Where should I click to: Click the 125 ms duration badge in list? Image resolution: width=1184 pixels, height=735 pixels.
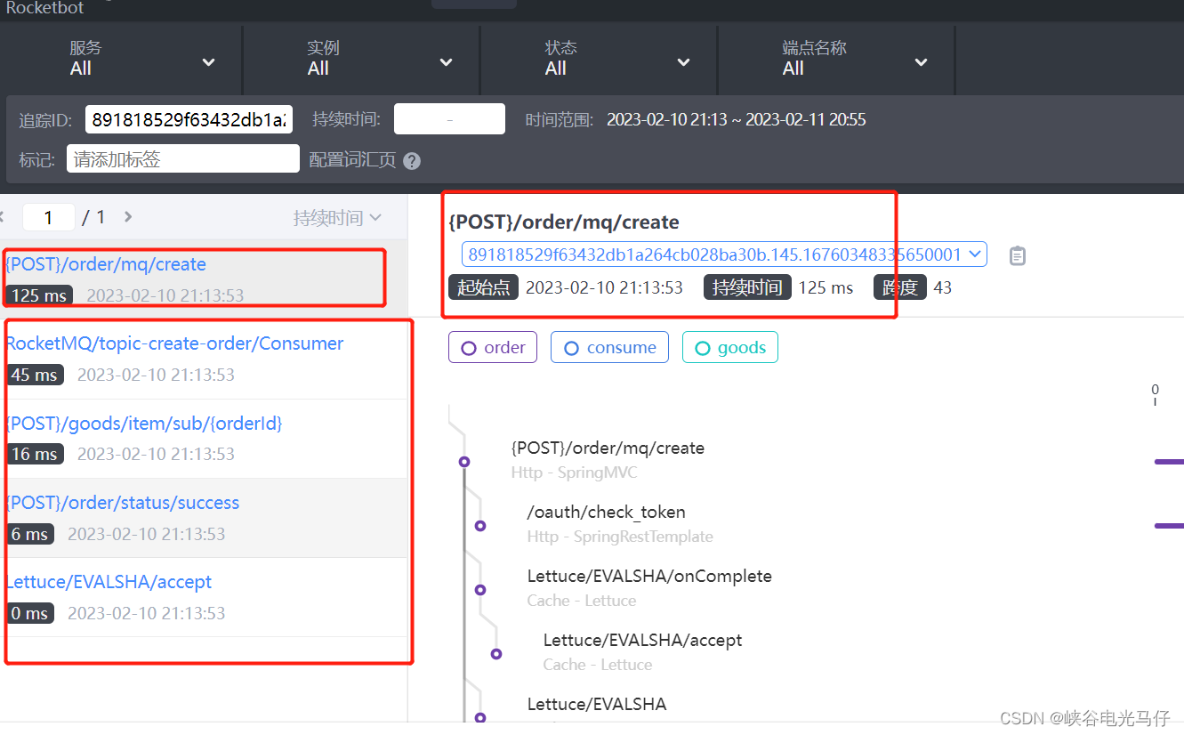[38, 295]
